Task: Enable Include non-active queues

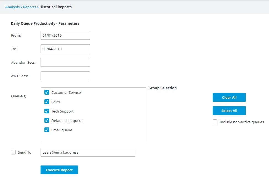Action: pos(215,122)
